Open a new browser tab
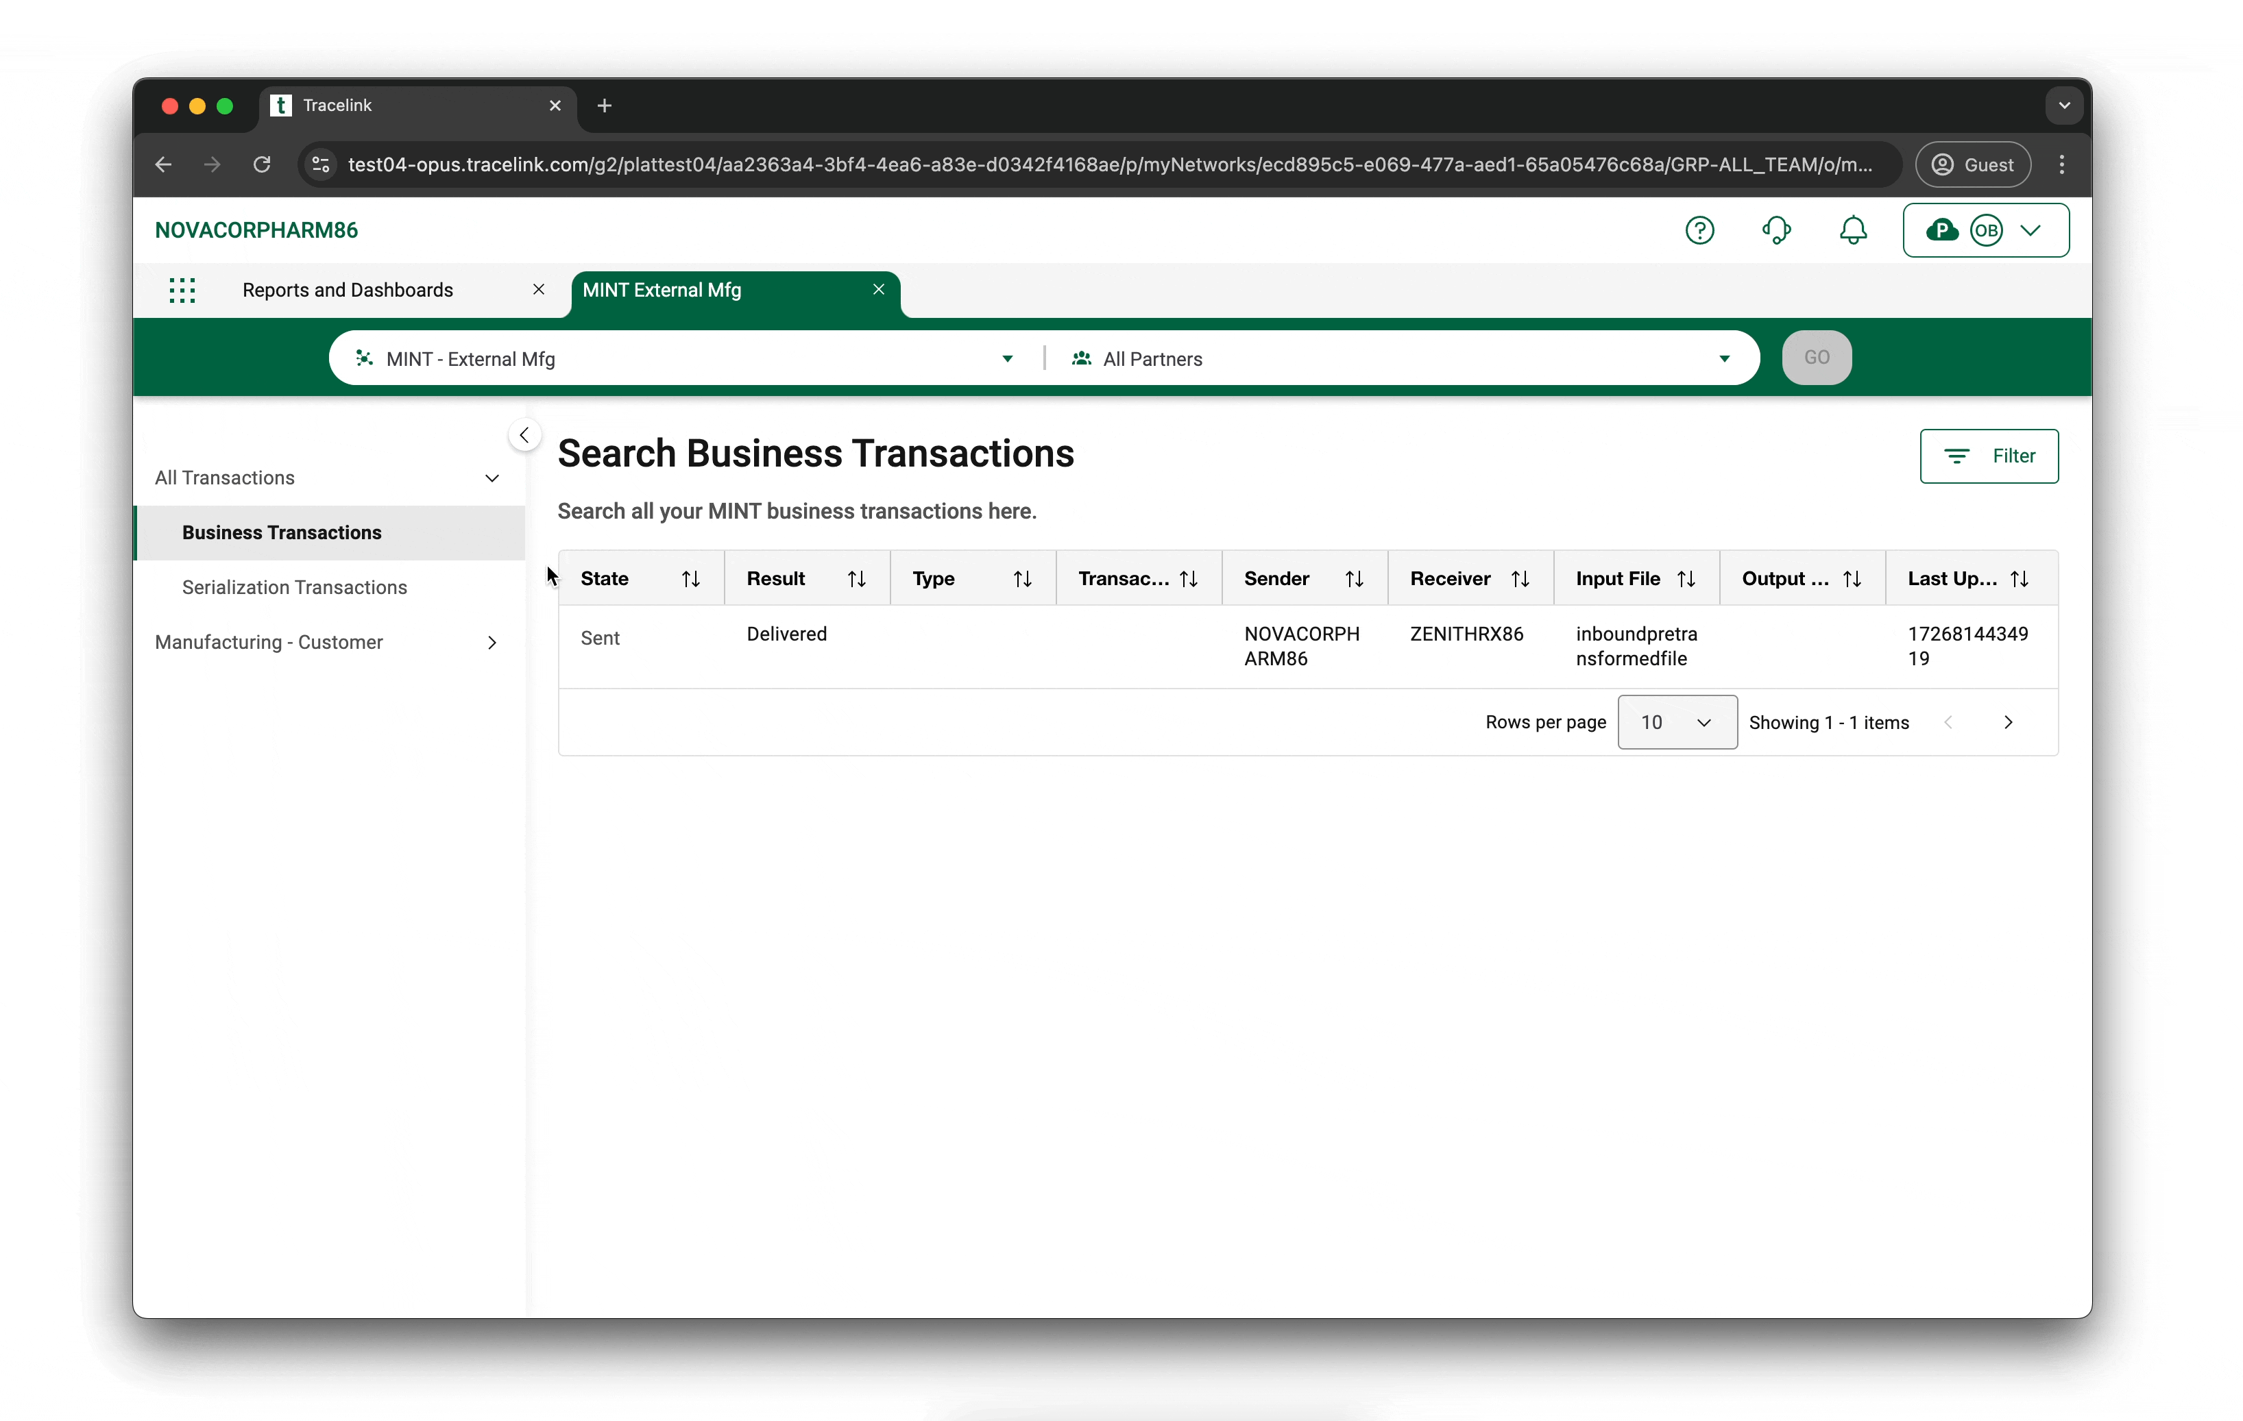The height and width of the screenshot is (1421, 2243). point(604,106)
